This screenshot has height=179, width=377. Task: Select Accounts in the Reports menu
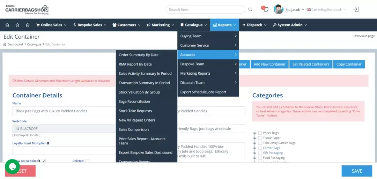point(208,55)
